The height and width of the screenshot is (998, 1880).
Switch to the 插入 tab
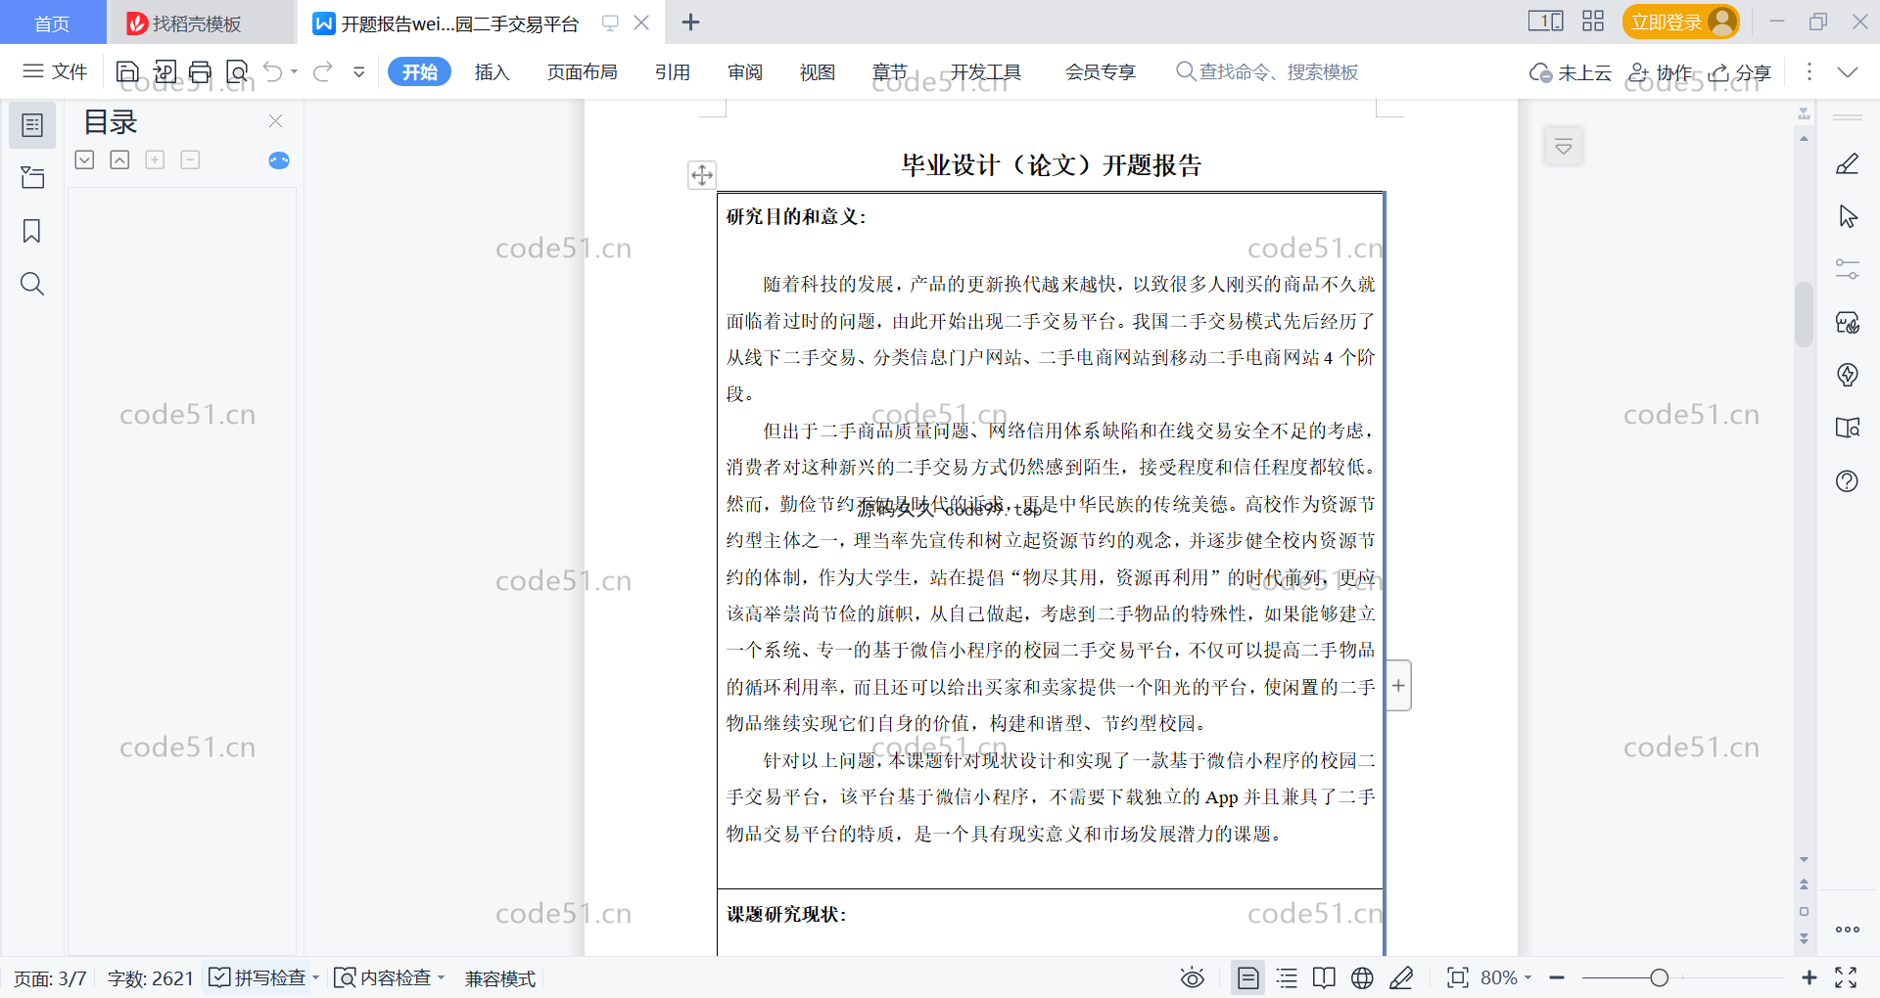[x=492, y=71]
